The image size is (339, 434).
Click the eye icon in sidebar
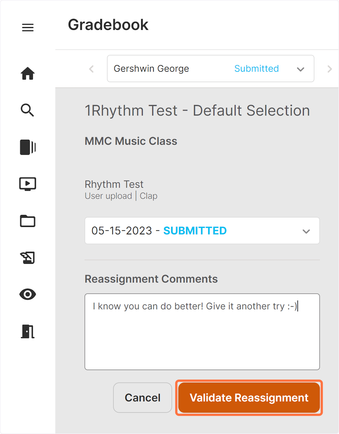(x=28, y=294)
